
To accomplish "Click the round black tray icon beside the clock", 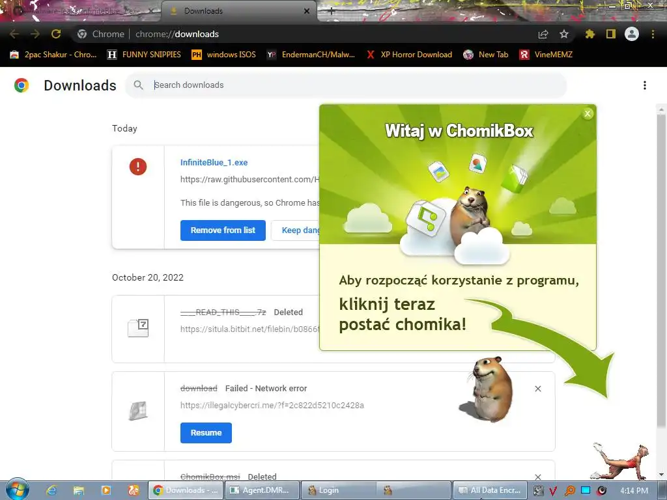I will (602, 491).
